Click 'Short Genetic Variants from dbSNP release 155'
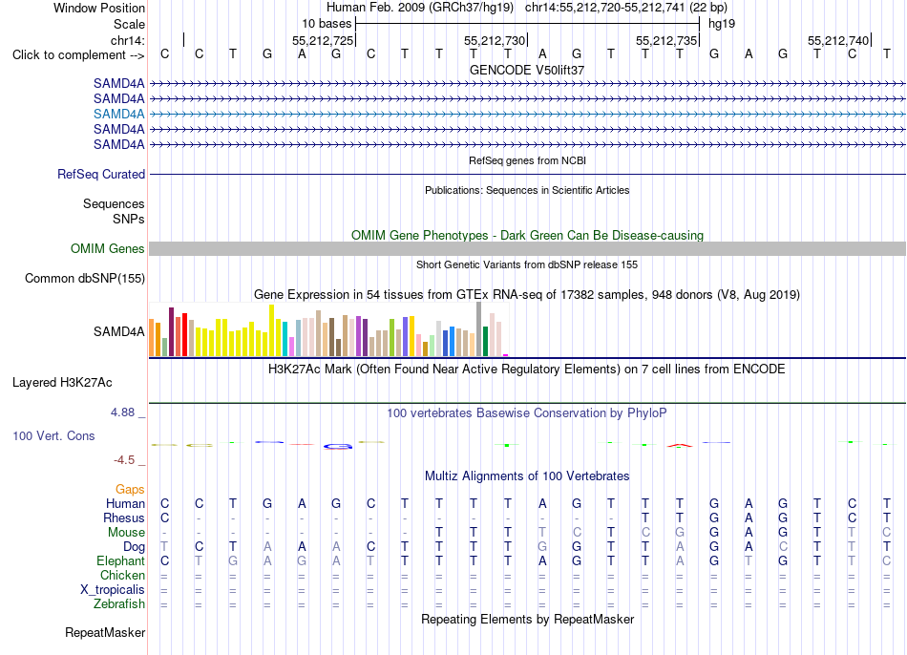 [527, 265]
